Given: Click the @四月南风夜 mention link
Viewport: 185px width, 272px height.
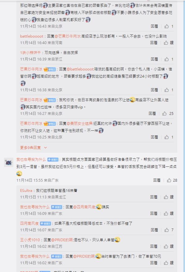Looking at the screenshot, I should click(84, 207).
